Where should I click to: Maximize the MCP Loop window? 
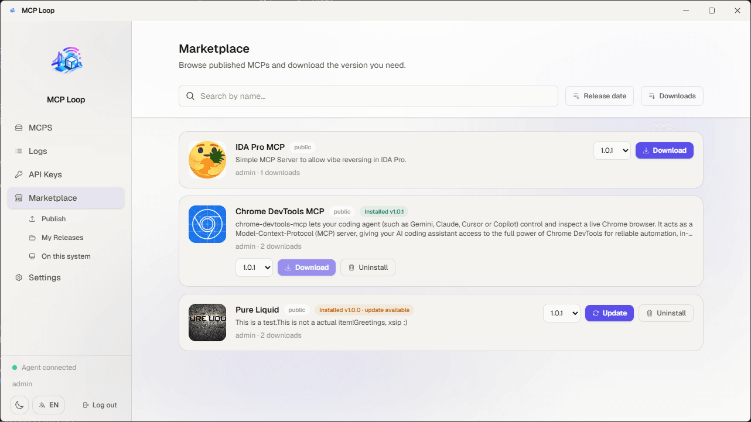(712, 11)
